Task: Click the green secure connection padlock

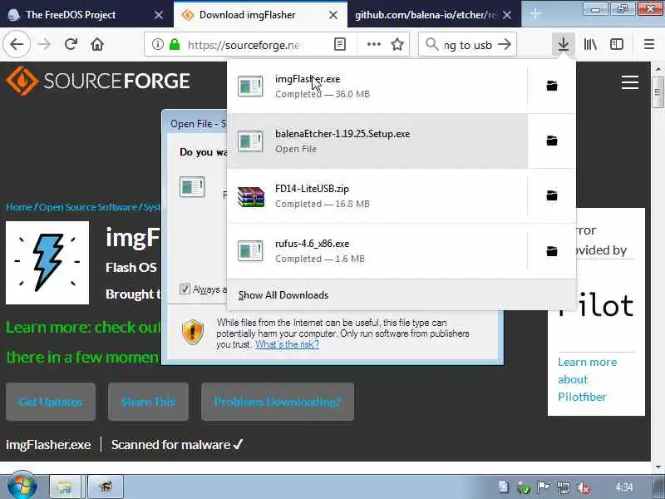Action: (175, 44)
